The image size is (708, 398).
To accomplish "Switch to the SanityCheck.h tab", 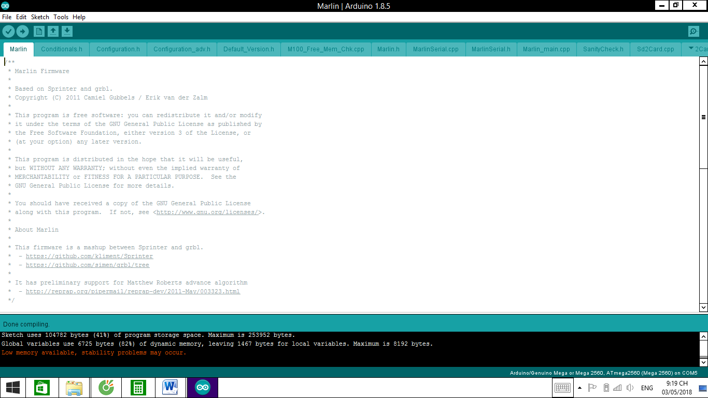I will (603, 49).
